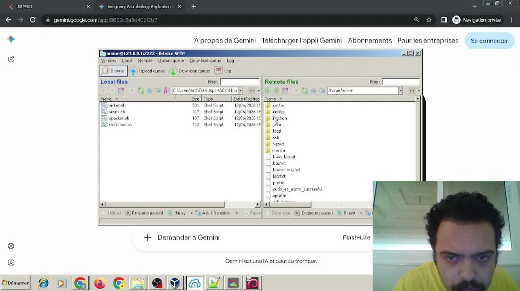
Task: Show the Log view from toolbar
Action: (223, 71)
